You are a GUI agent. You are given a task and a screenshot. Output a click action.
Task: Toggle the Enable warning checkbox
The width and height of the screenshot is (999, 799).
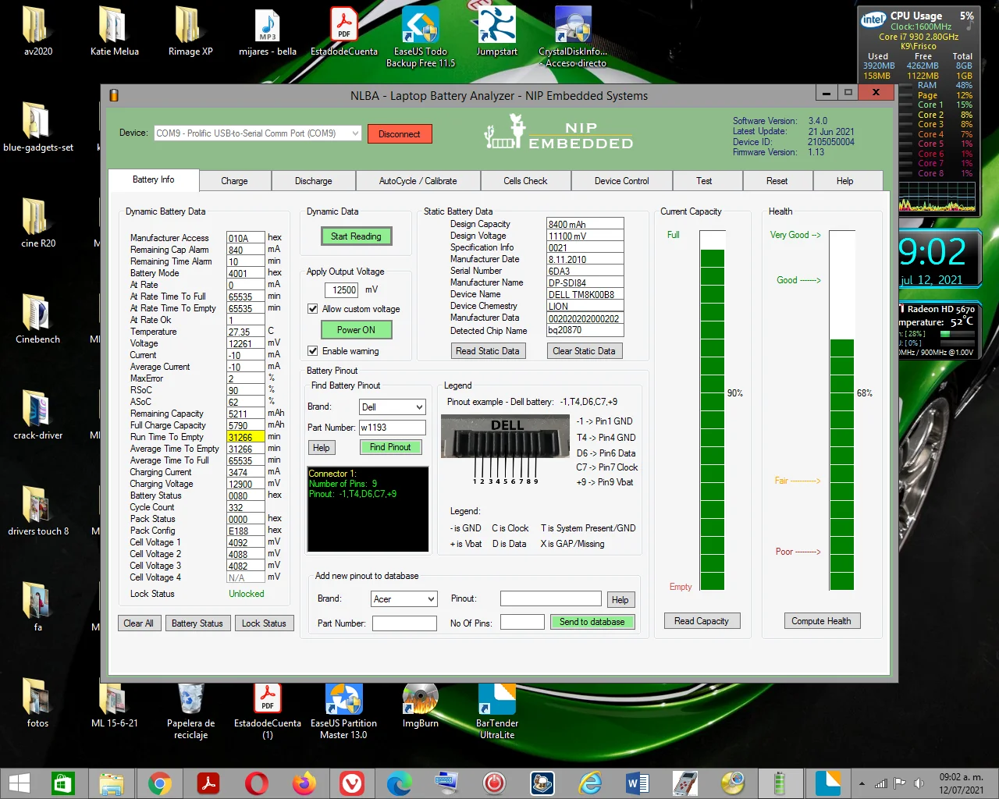[x=313, y=351]
